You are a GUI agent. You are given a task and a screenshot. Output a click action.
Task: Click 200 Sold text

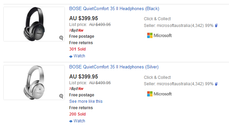click(x=77, y=114)
